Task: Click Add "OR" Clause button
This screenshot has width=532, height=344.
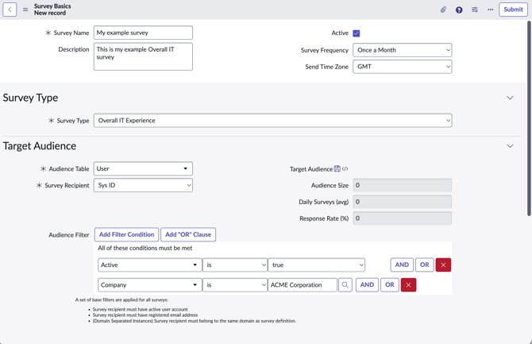Action: point(188,234)
